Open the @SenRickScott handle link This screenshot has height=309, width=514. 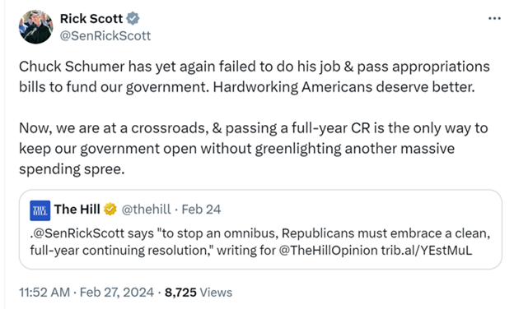point(105,36)
